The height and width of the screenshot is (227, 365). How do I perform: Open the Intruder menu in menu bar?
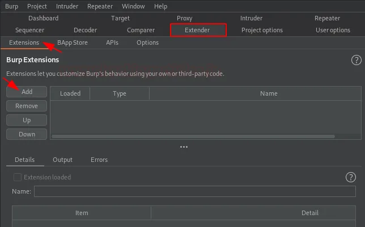(67, 6)
